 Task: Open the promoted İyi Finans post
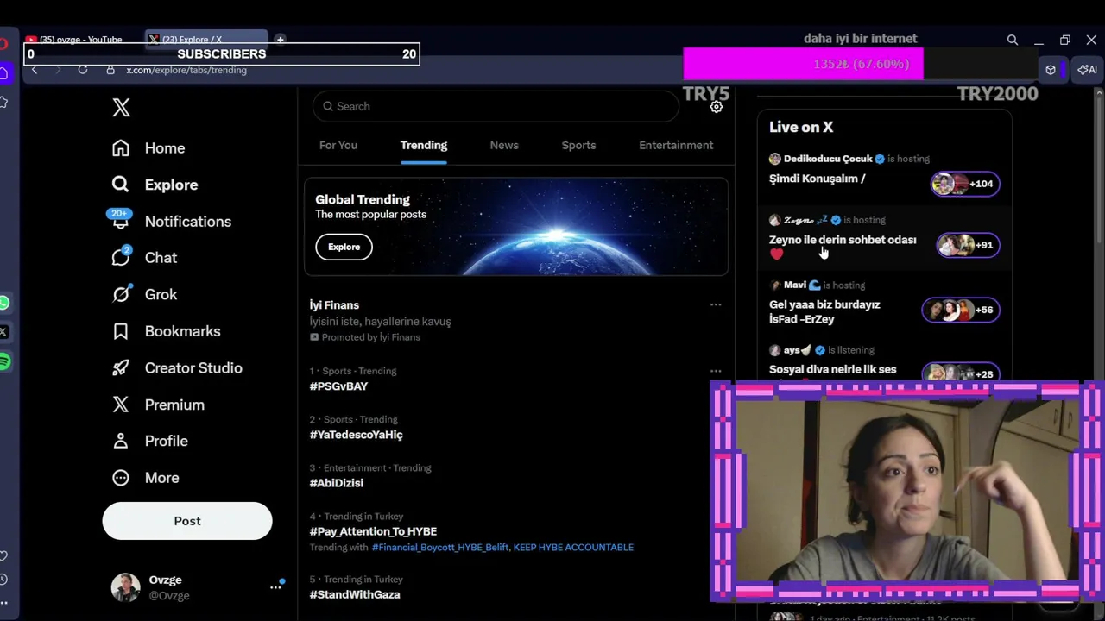click(516, 320)
